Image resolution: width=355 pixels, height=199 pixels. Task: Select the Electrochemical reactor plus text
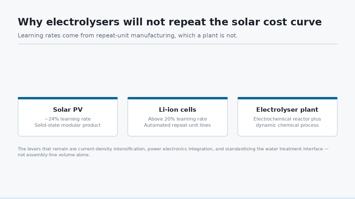[287, 119]
